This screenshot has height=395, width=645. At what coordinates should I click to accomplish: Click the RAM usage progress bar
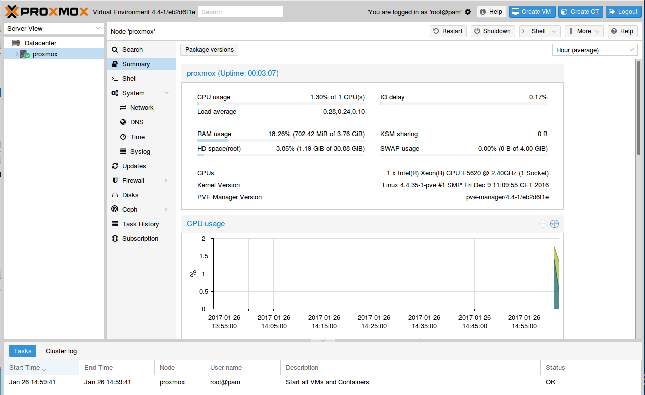(281, 141)
